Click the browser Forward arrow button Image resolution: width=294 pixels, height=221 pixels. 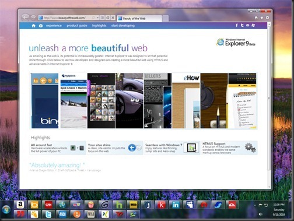33,17
